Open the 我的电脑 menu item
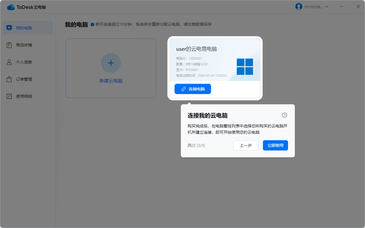This screenshot has height=228, width=365. click(28, 28)
